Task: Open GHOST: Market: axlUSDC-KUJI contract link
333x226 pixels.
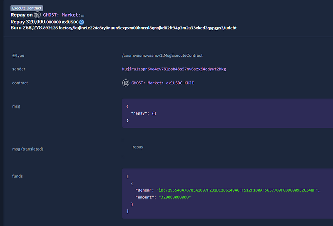Action: (x=162, y=83)
